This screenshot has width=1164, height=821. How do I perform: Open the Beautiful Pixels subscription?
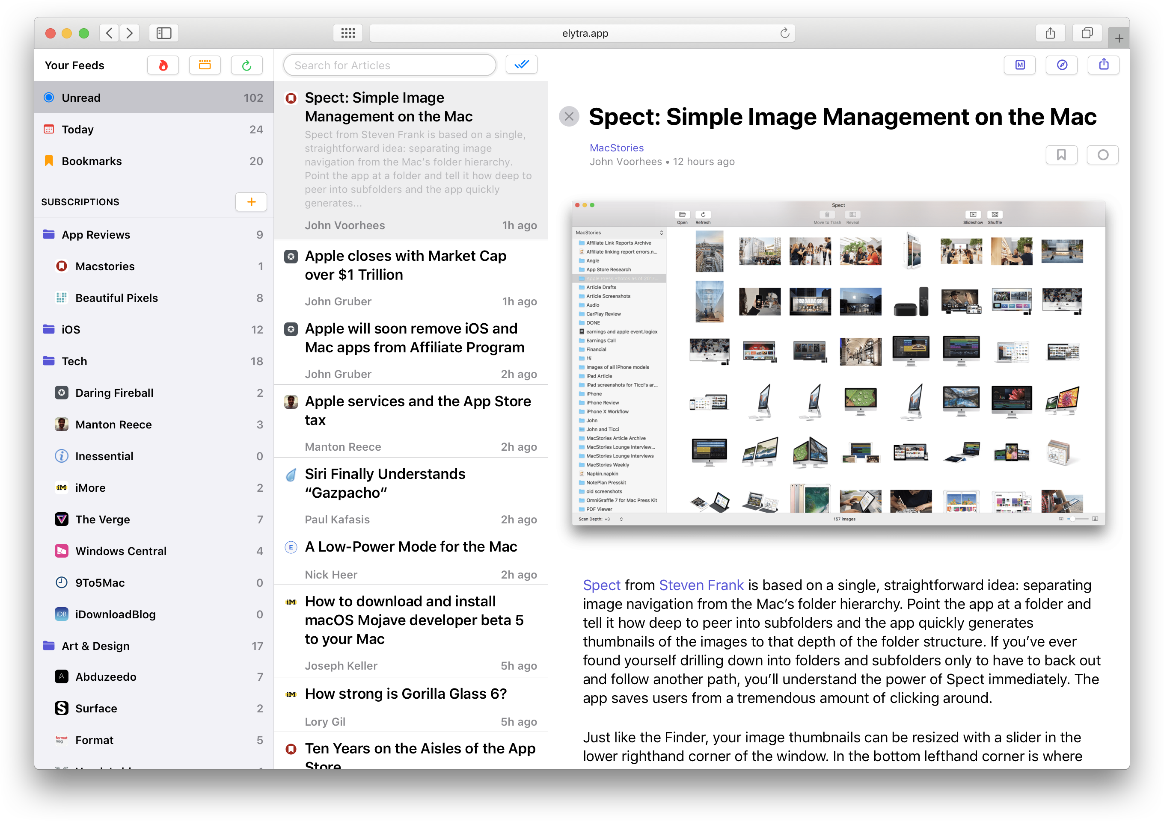(x=154, y=298)
